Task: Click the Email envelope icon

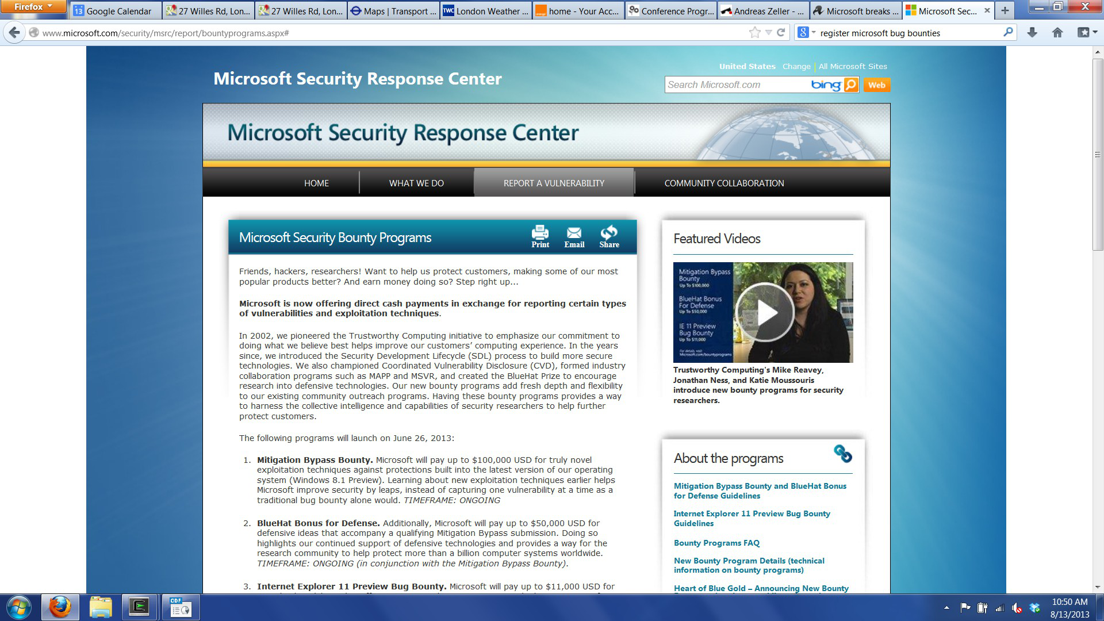Action: click(574, 233)
